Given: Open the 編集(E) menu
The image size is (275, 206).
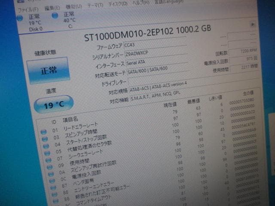Looking at the screenshot, I should click(52, 8).
